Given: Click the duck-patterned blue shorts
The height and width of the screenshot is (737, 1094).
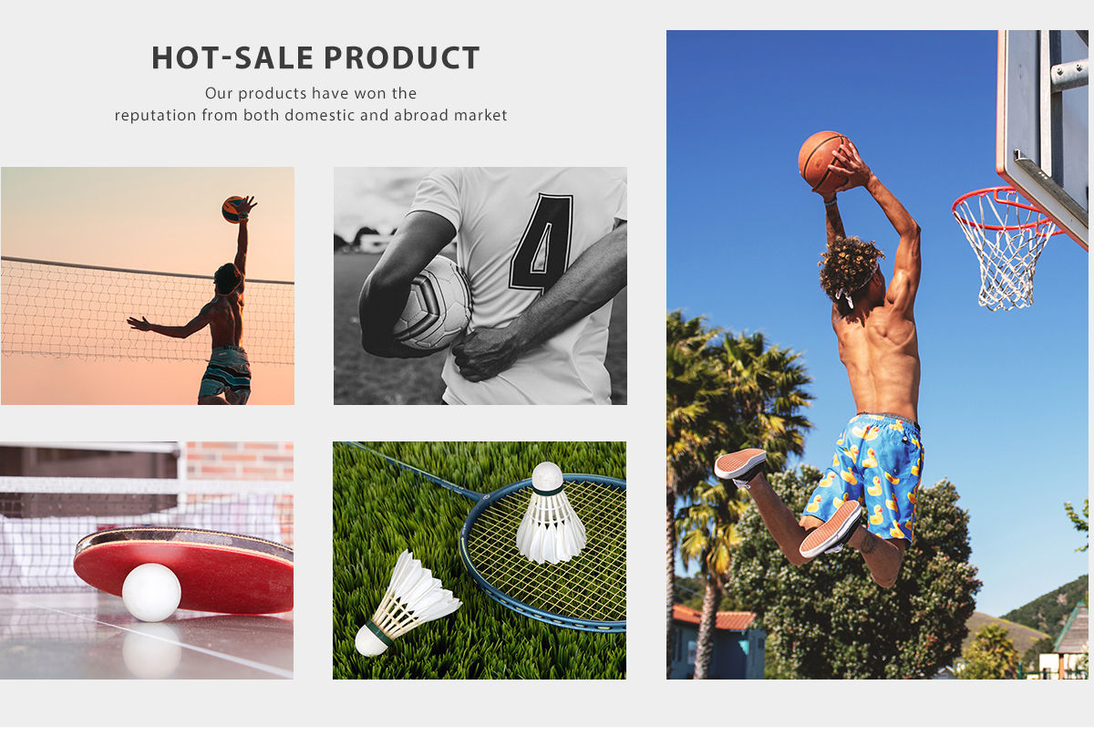Looking at the screenshot, I should click(x=865, y=474).
